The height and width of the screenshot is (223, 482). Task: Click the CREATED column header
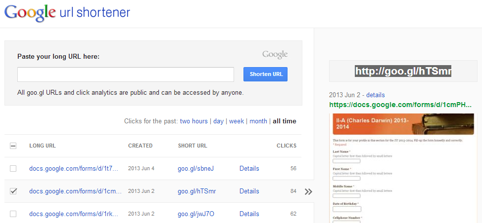click(x=140, y=146)
